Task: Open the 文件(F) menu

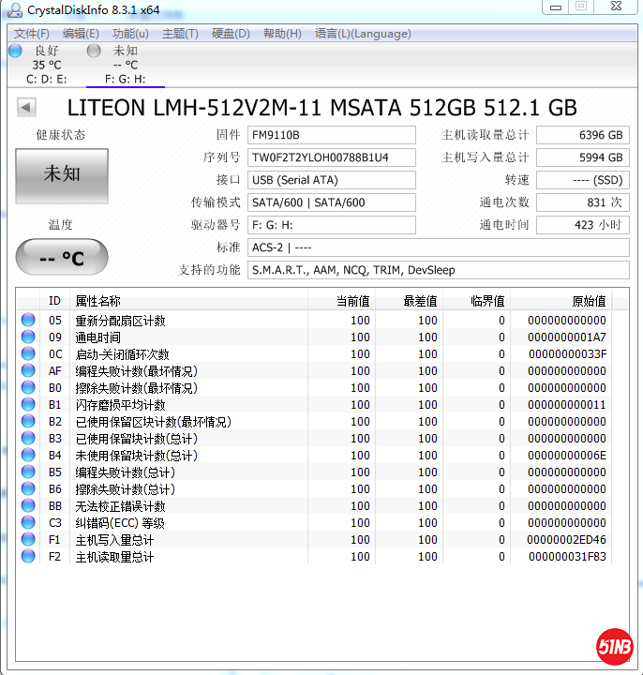Action: [x=32, y=34]
